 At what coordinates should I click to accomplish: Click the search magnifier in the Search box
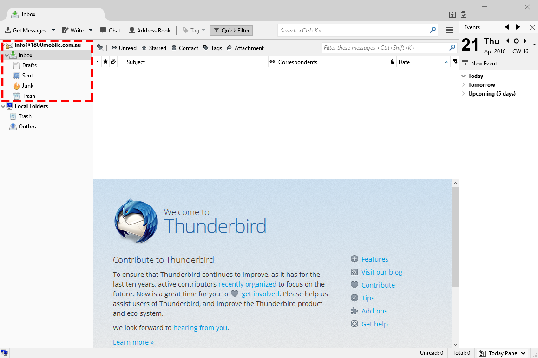click(433, 30)
